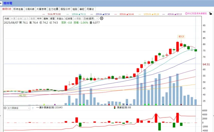Open chart settings gear icon
This screenshot has height=132, width=214.
pyautogui.click(x=102, y=18)
